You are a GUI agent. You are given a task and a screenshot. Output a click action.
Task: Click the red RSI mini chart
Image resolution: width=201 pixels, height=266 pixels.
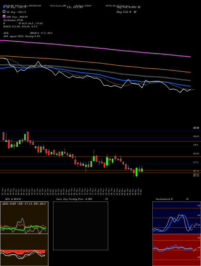point(176,250)
